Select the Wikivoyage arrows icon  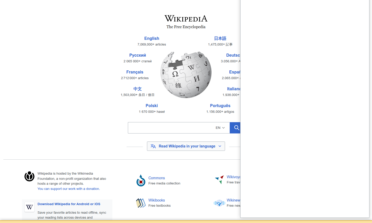(219, 180)
